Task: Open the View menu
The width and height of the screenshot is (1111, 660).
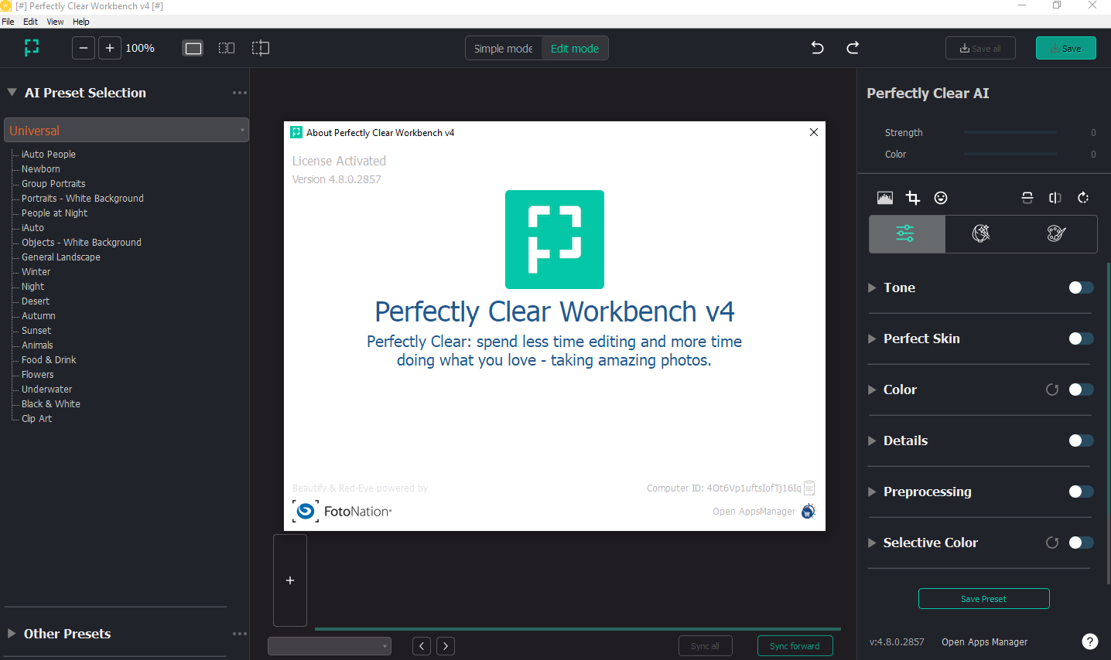Action: pos(55,22)
